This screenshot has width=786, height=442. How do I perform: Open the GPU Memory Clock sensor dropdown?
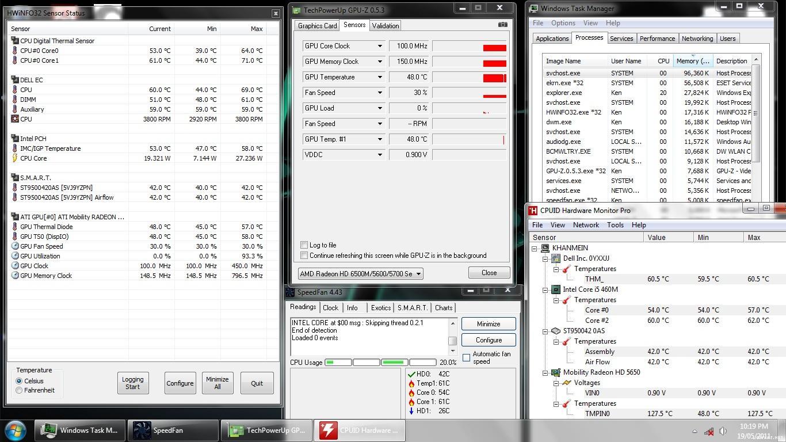(380, 62)
